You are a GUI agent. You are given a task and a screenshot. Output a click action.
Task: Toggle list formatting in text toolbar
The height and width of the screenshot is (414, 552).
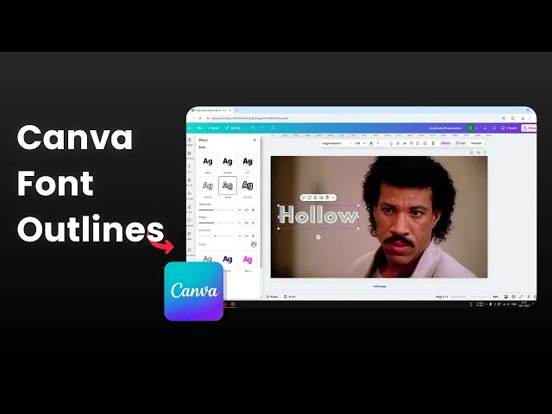[417, 143]
